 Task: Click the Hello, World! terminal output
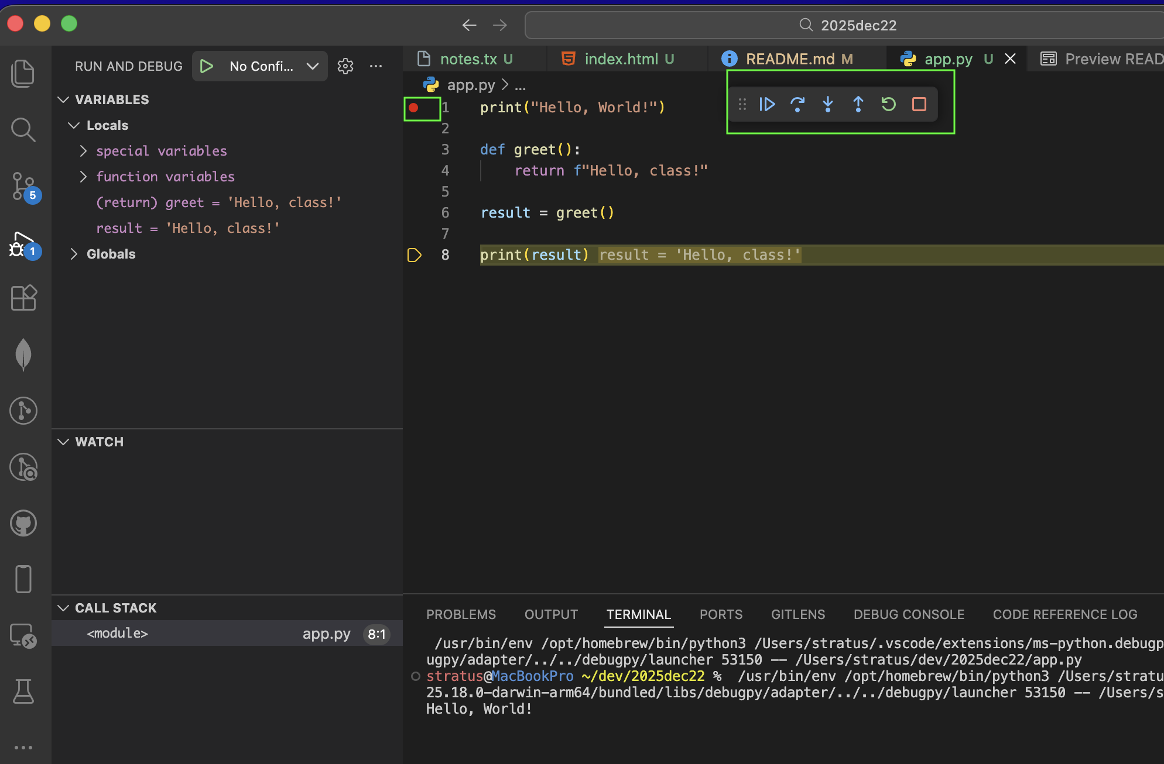479,709
